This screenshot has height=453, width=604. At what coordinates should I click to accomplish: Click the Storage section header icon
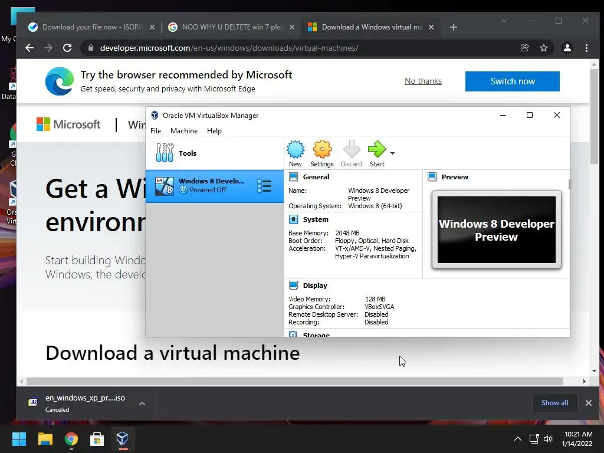[x=293, y=334]
